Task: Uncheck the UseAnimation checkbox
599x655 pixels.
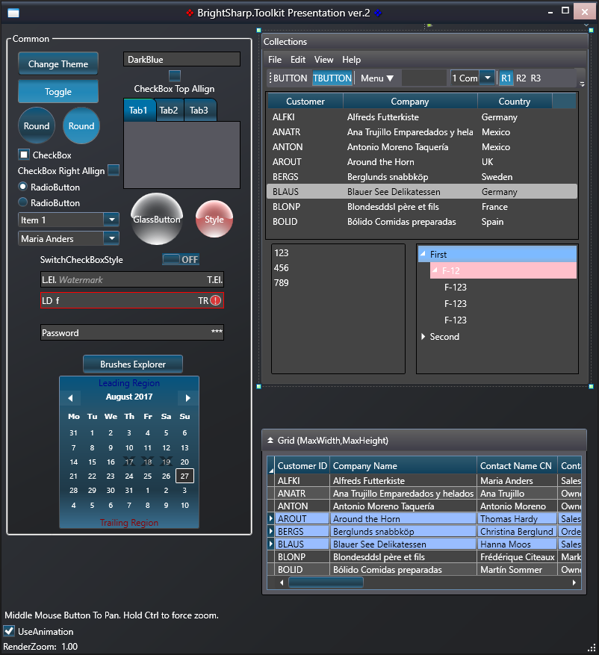Action: point(10,632)
